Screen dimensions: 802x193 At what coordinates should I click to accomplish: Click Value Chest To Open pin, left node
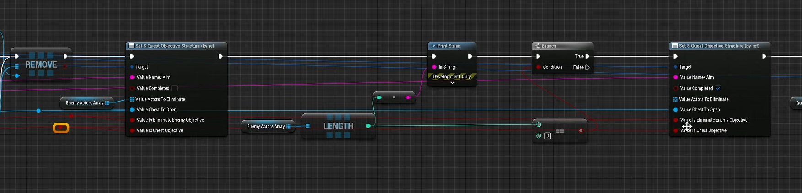(x=132, y=110)
